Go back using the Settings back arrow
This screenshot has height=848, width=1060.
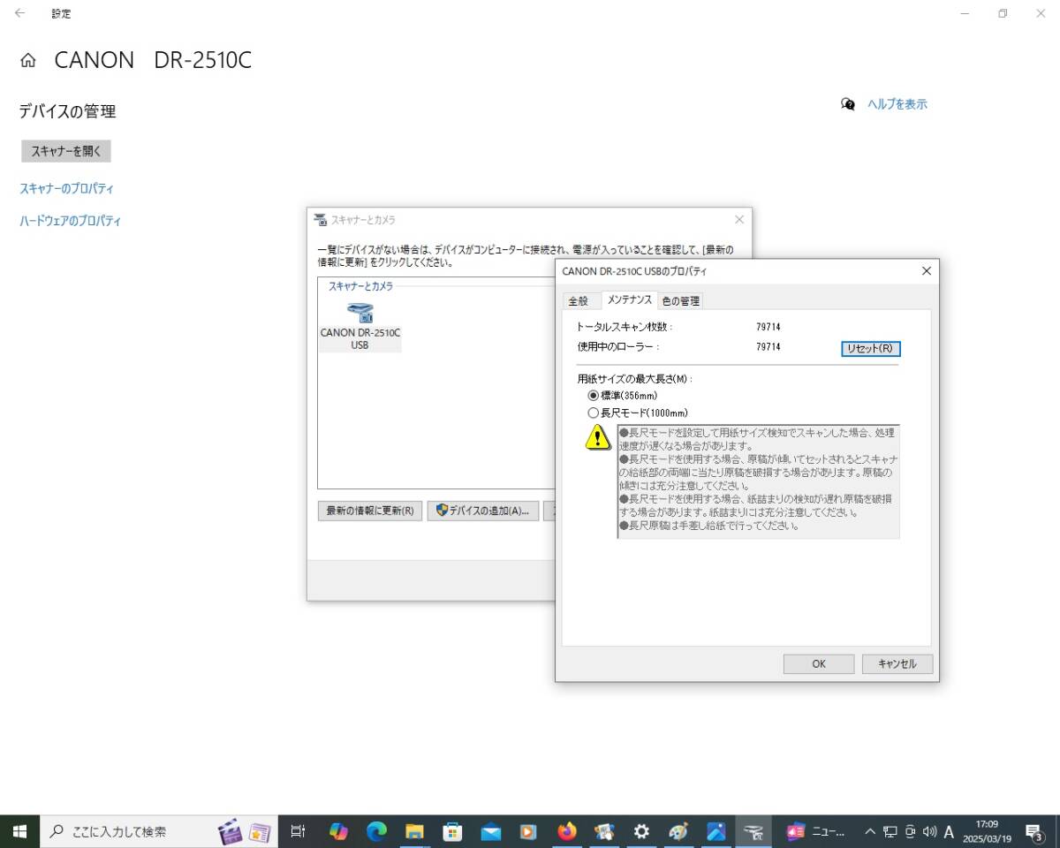tap(19, 14)
